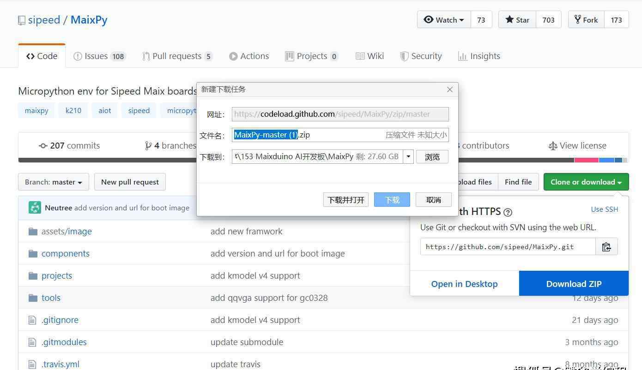
Task: Open the Watch dropdown button
Action: point(444,20)
